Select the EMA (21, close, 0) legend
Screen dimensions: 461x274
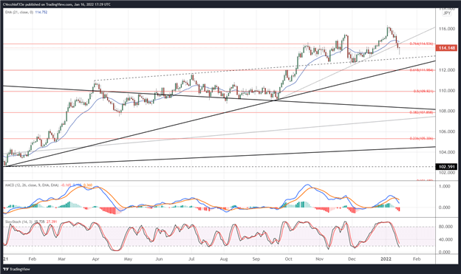[x=19, y=13]
